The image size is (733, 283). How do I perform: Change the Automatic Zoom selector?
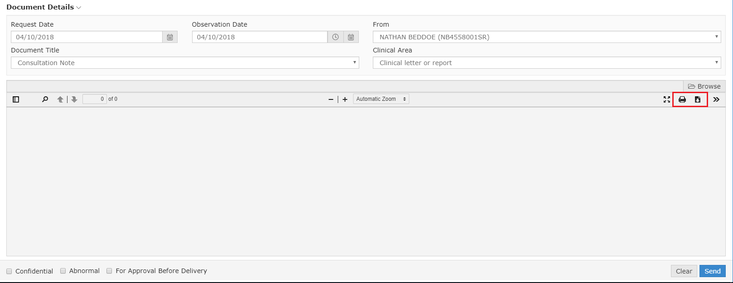(381, 99)
